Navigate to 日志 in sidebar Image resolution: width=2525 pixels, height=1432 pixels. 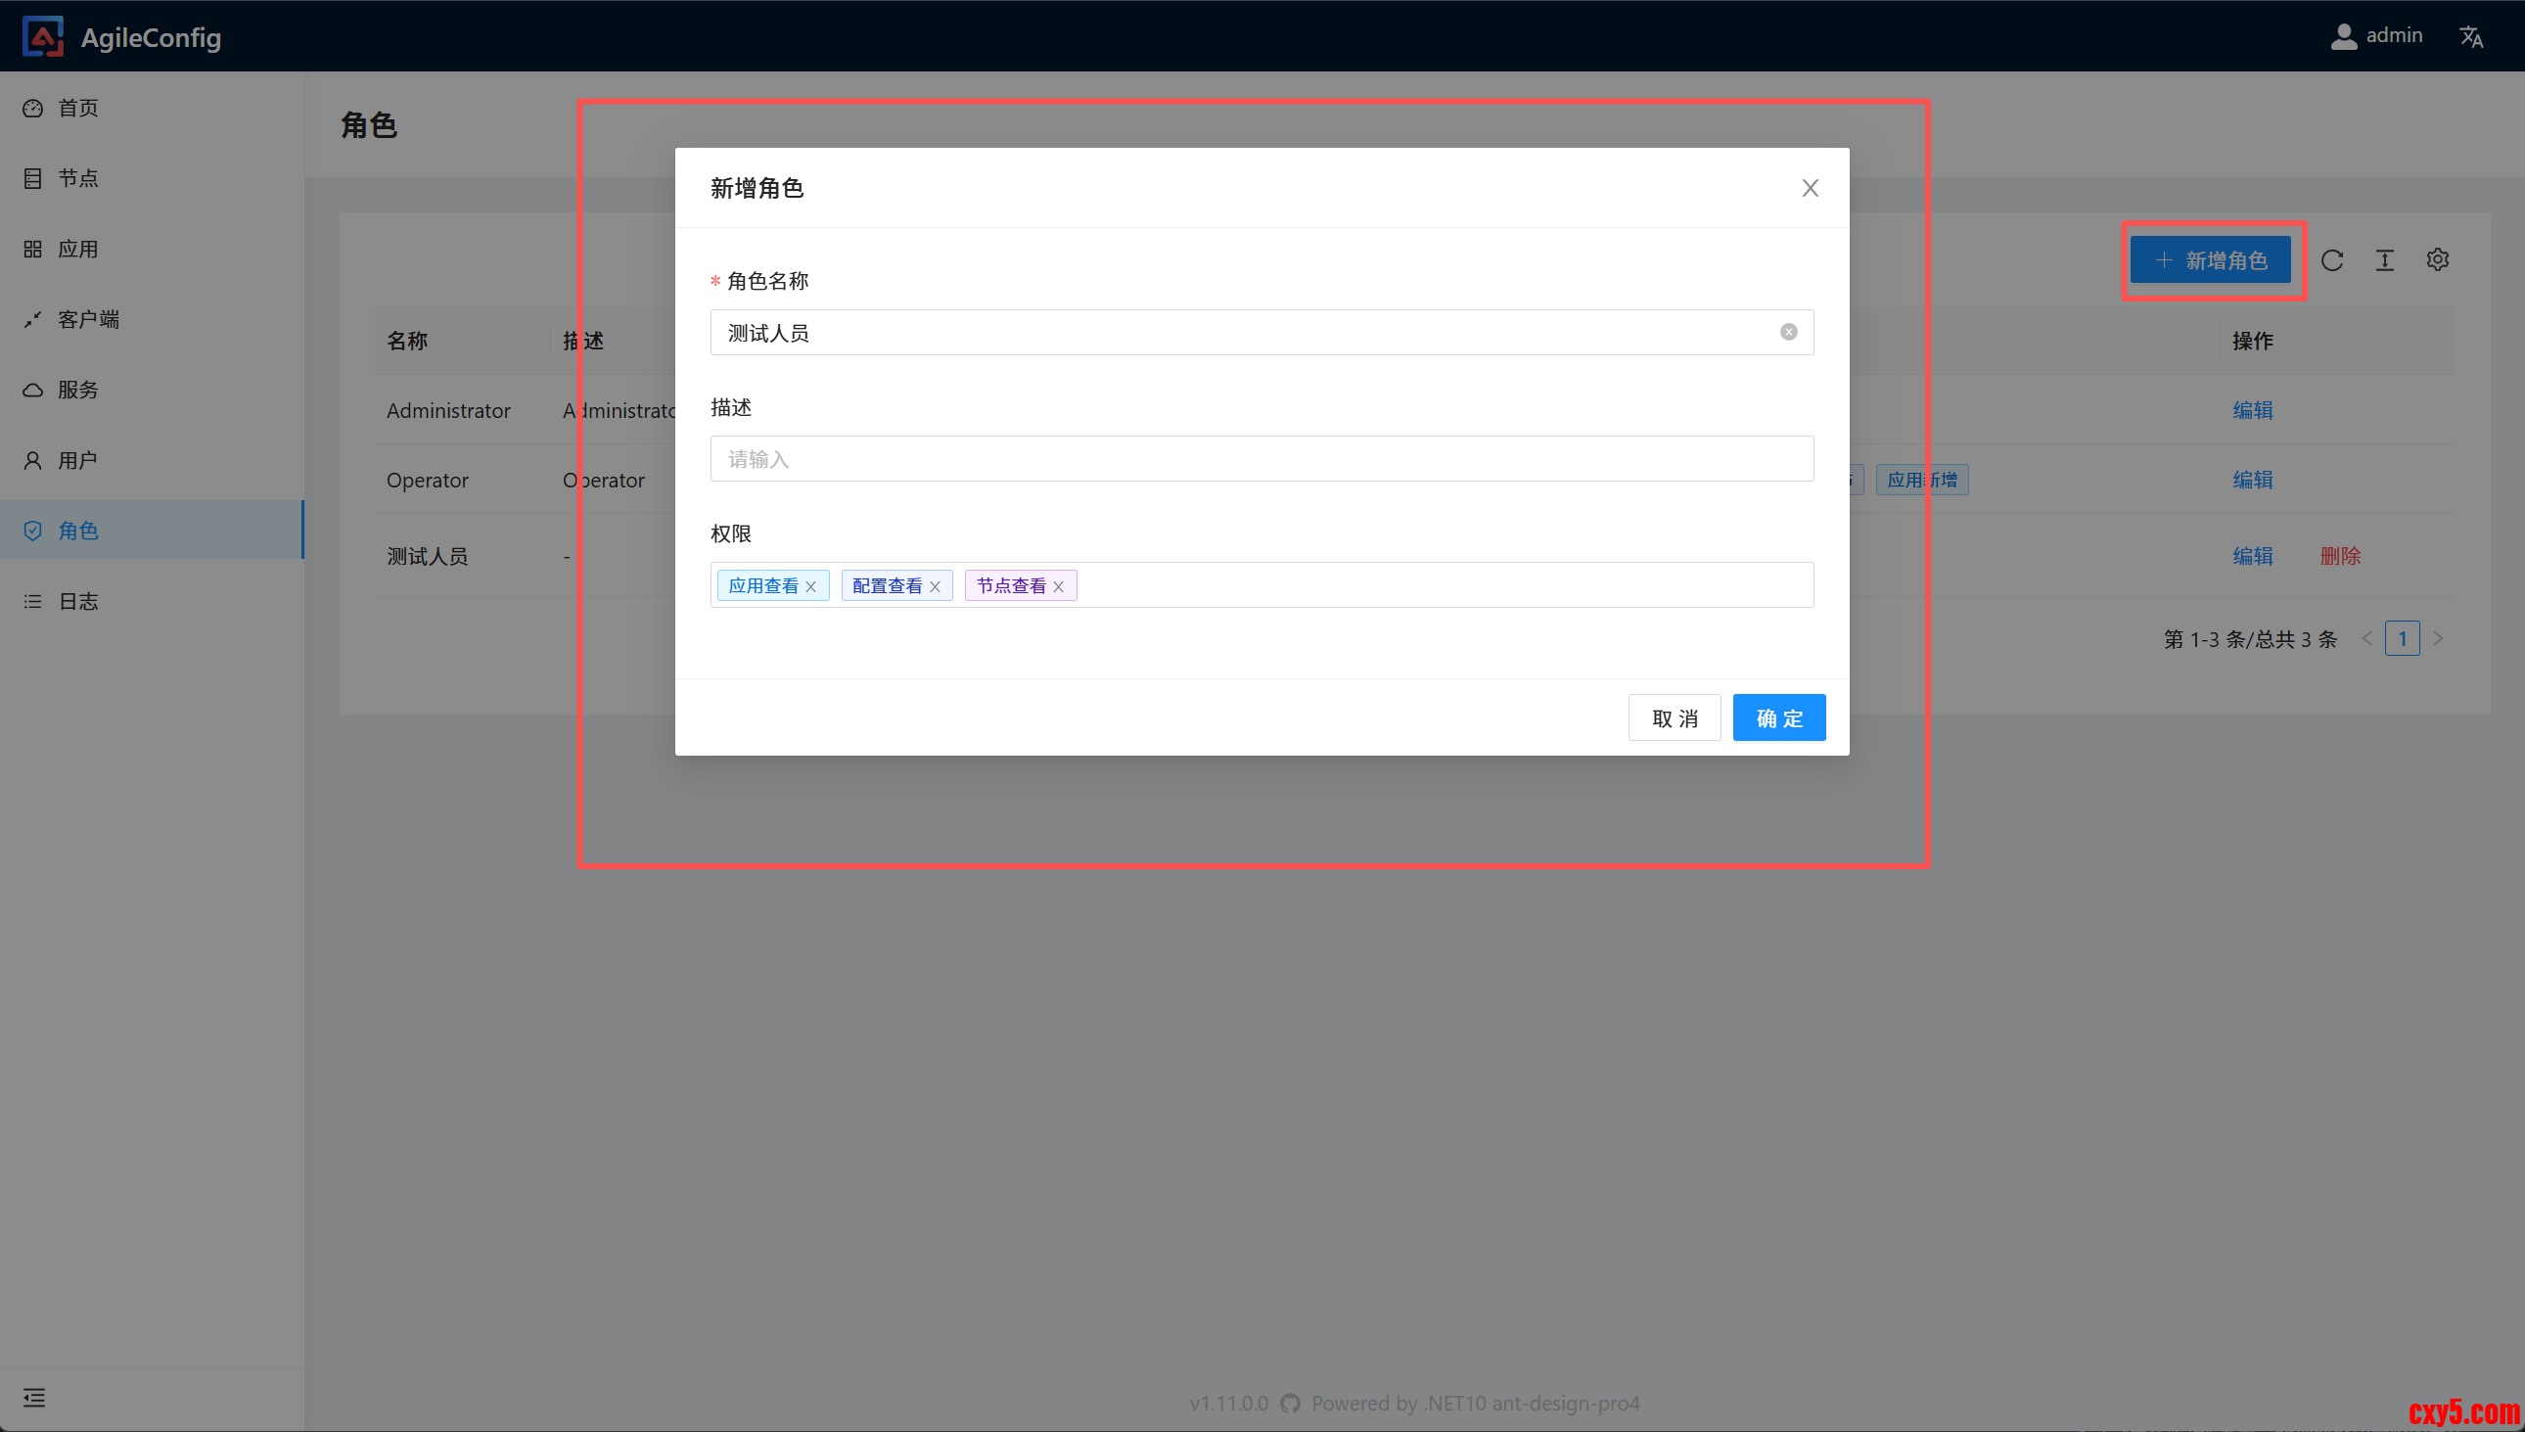(x=76, y=601)
